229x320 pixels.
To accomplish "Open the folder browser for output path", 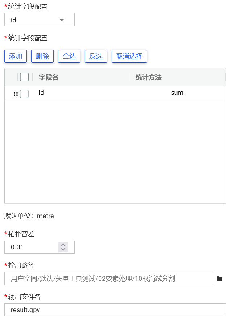I will 219,279.
